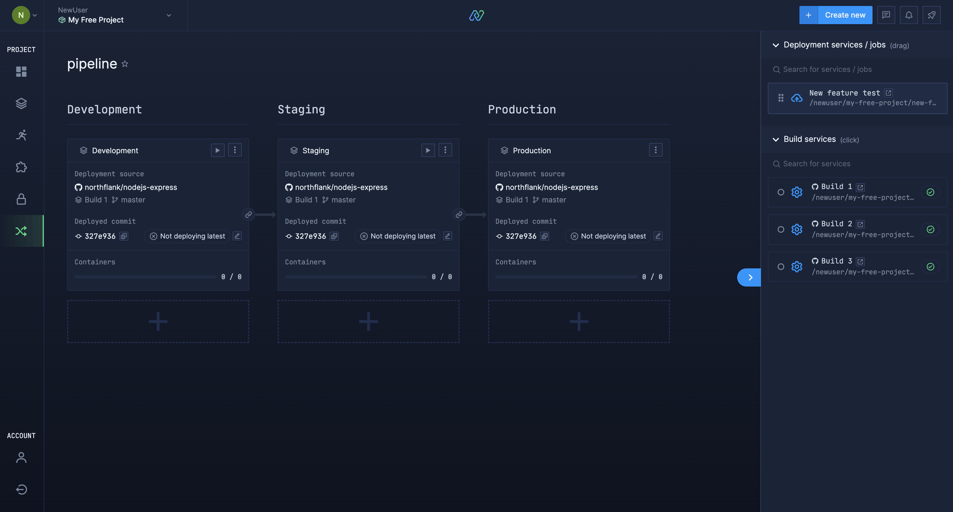The image size is (953, 512).
Task: Copy the Development commit hash 327e936
Action: pyautogui.click(x=123, y=236)
